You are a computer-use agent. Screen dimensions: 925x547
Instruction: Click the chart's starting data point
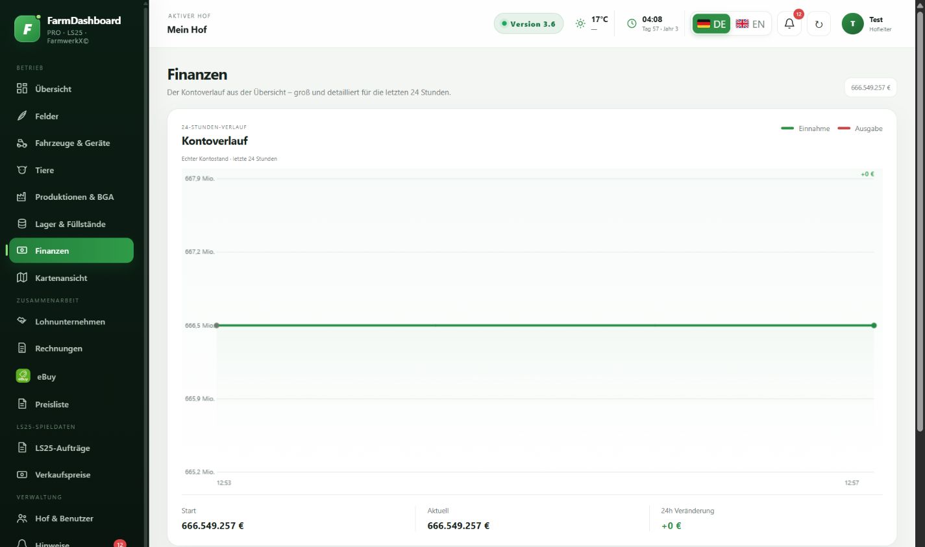[217, 325]
